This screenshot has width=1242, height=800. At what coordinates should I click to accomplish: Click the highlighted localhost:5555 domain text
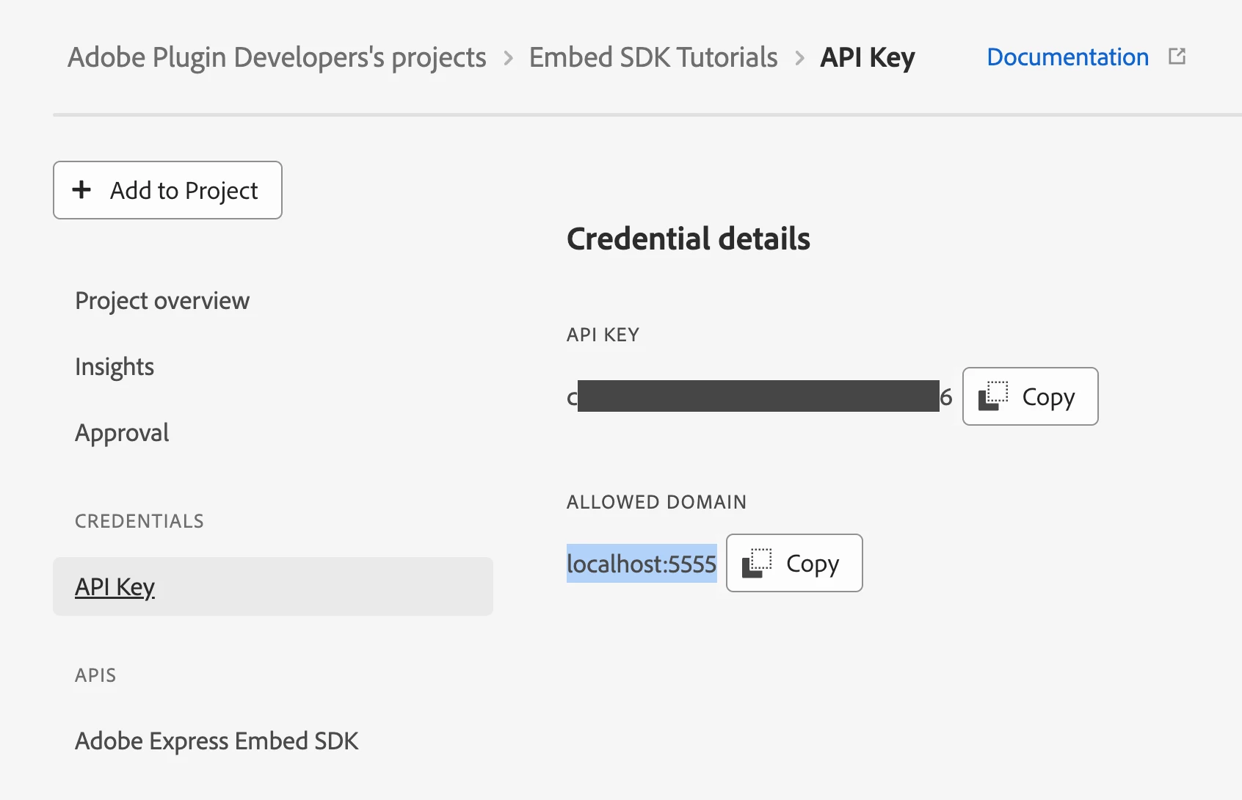(642, 563)
